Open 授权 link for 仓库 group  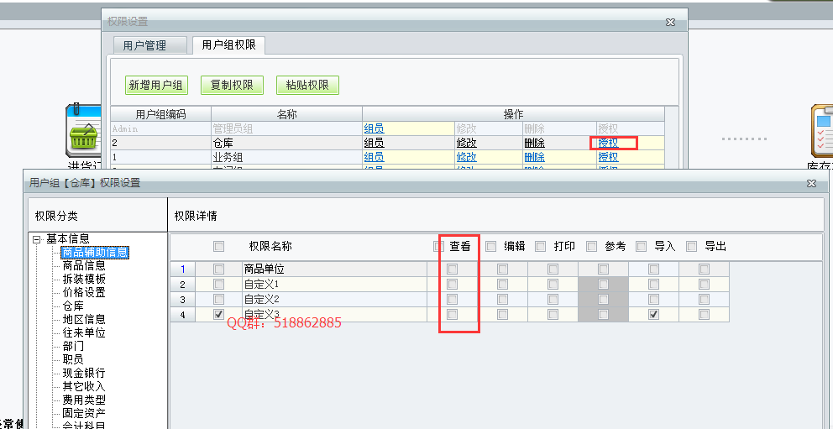pos(608,143)
